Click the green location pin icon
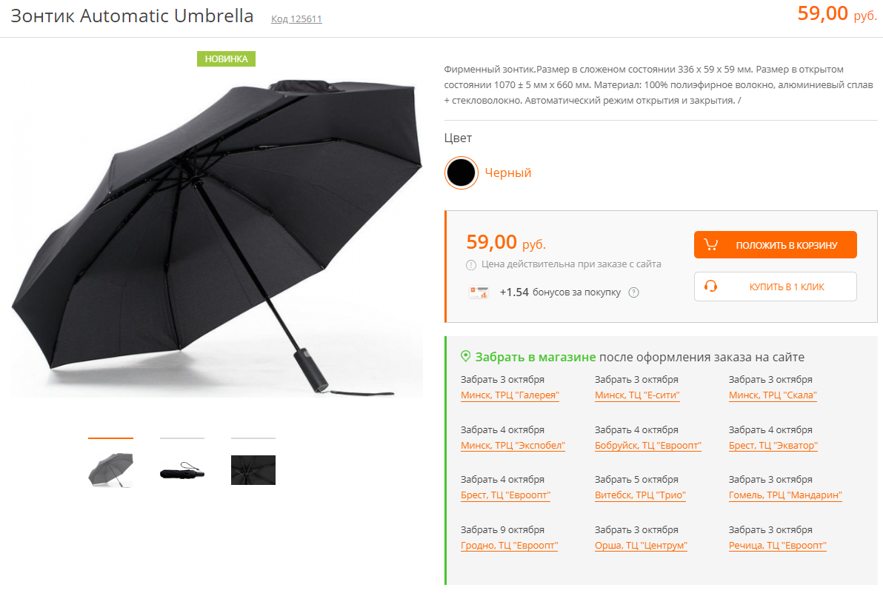This screenshot has height=596, width=883. (x=466, y=356)
